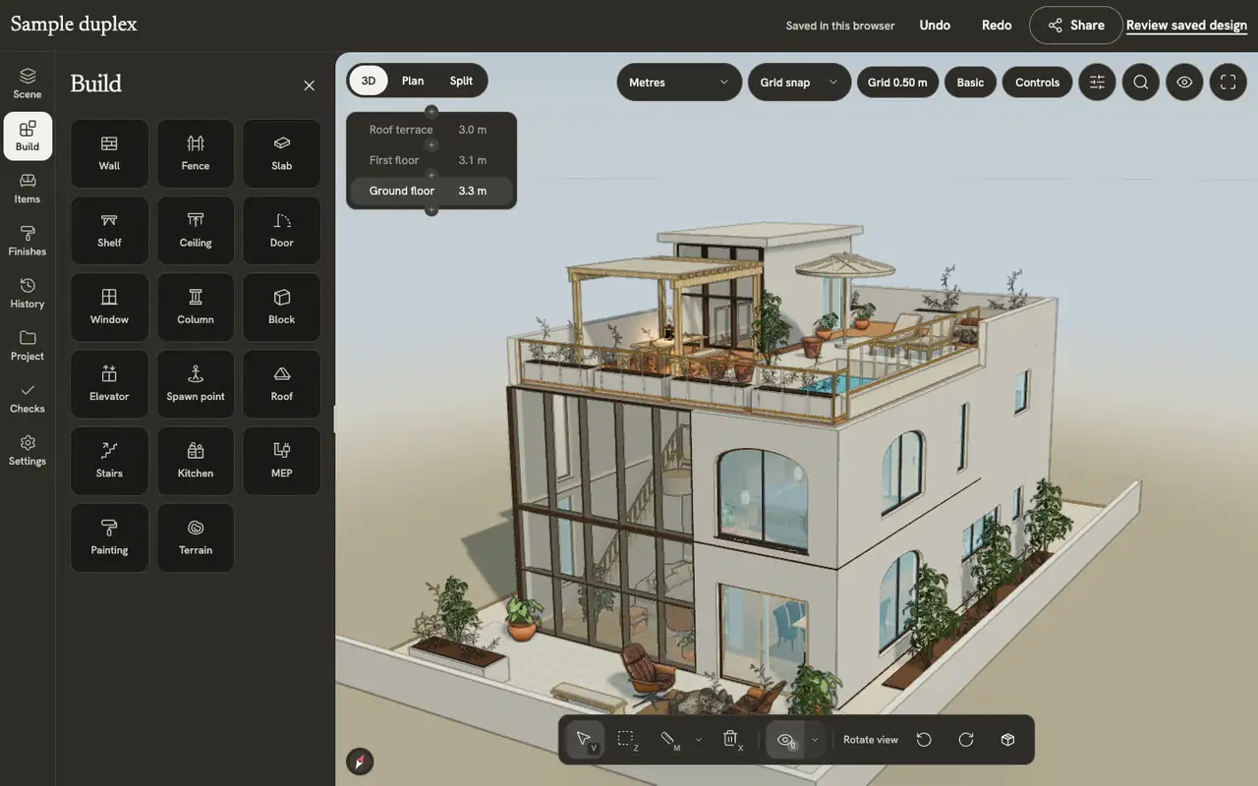Image resolution: width=1258 pixels, height=786 pixels.
Task: Open the Items panel in the sidebar
Action: [x=28, y=189]
